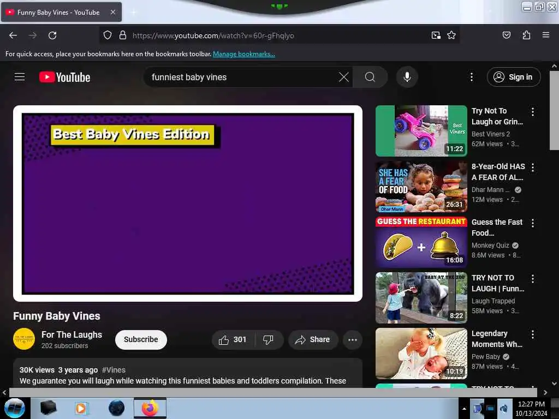
Task: Bookmark this page with the star icon
Action: [451, 35]
